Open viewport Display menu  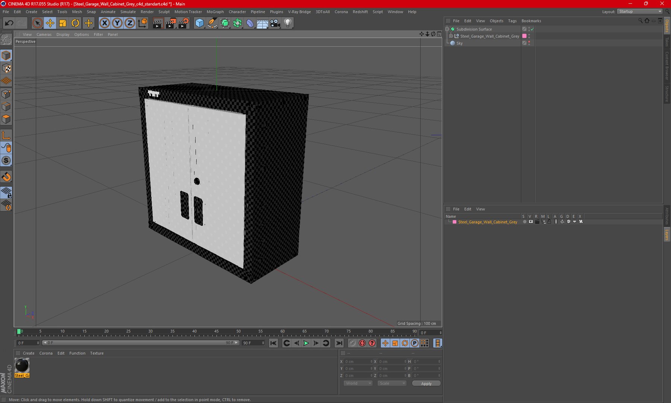click(x=63, y=34)
